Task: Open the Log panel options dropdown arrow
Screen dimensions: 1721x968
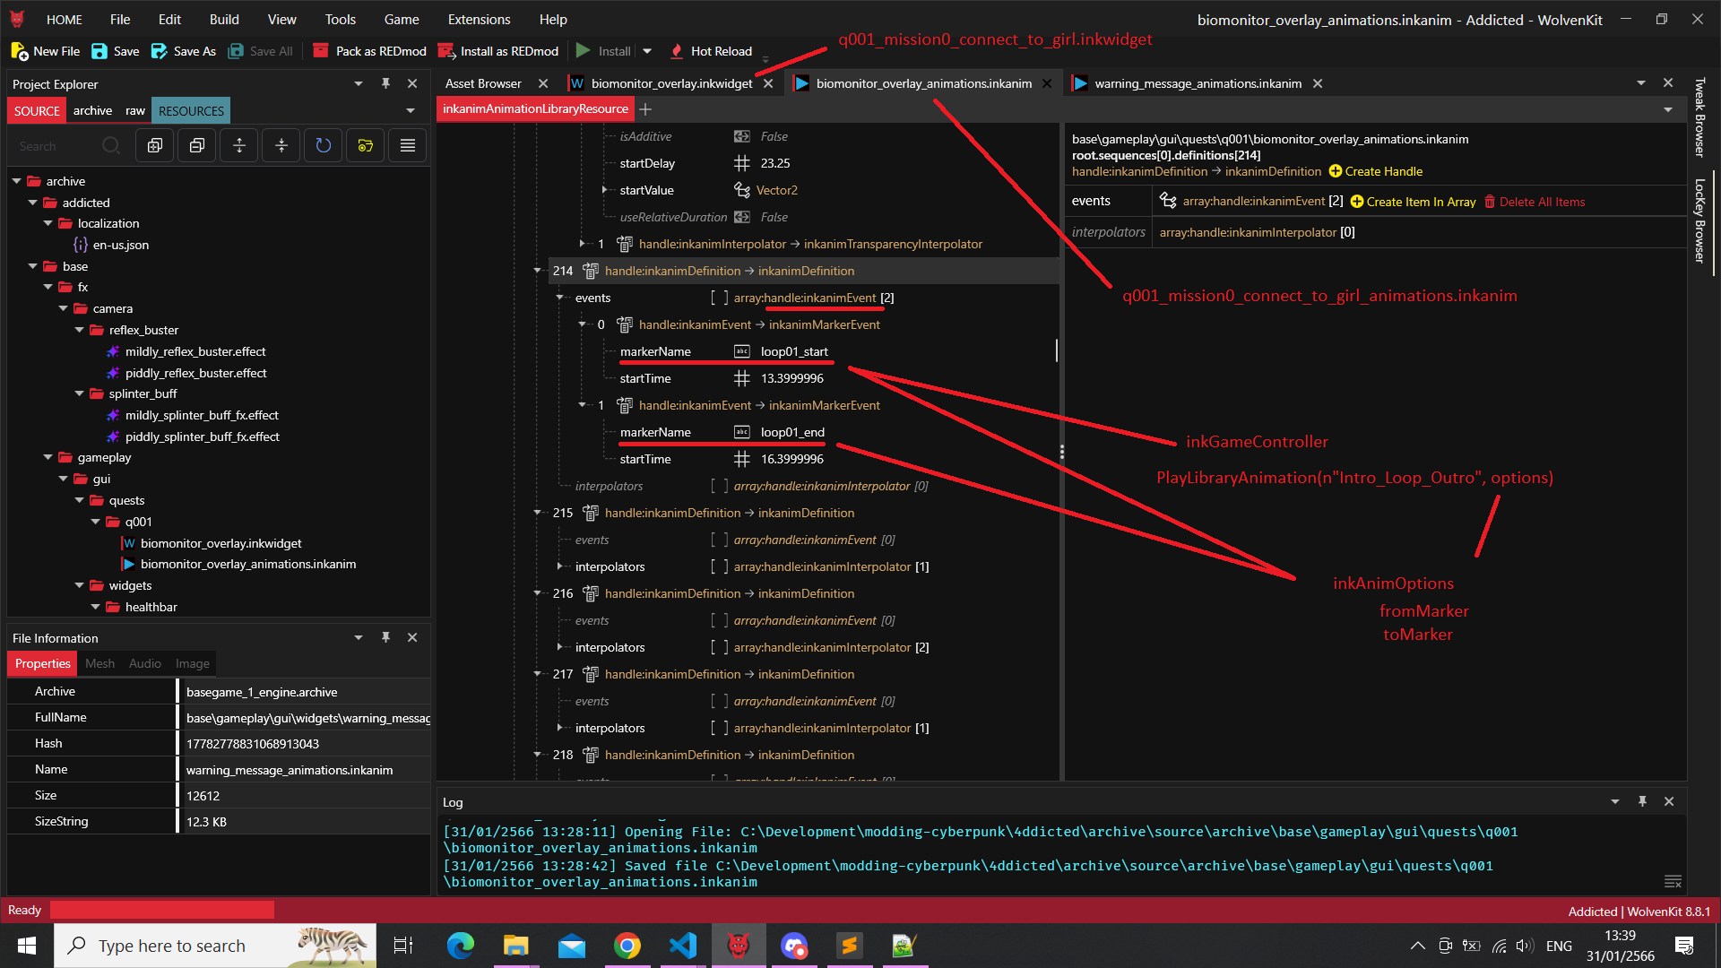Action: tap(1615, 801)
